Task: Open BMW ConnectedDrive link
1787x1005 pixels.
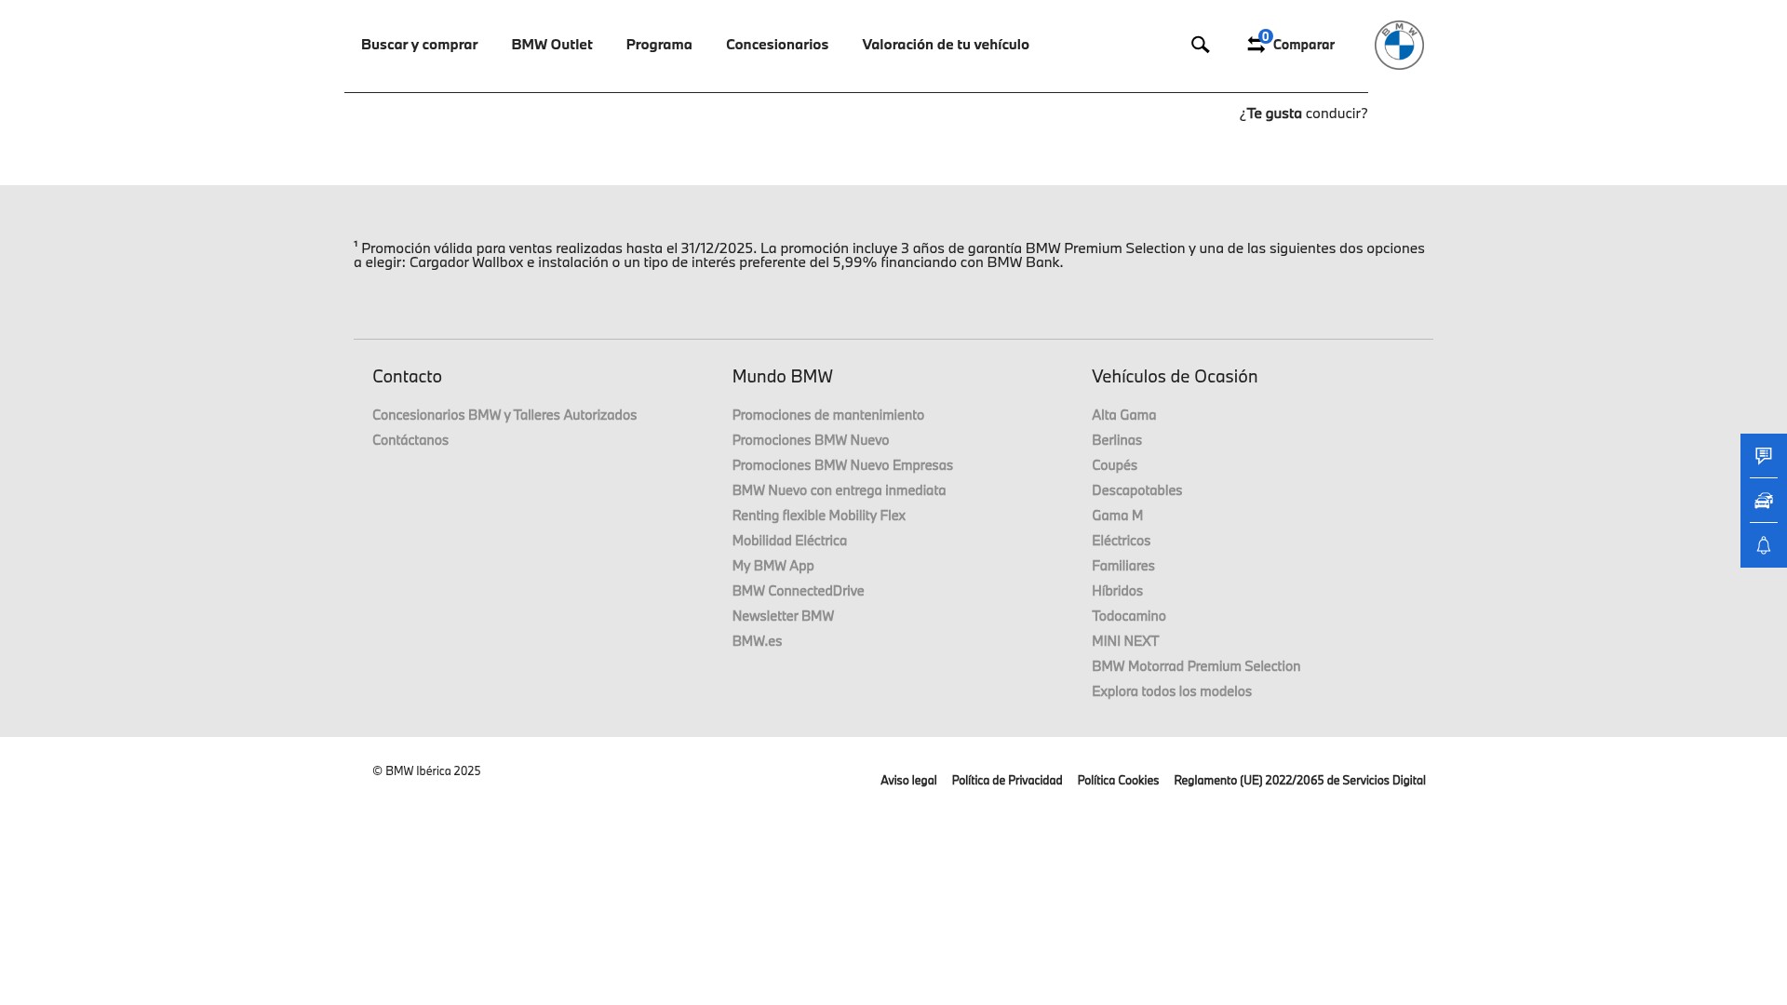Action: (798, 591)
